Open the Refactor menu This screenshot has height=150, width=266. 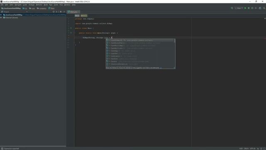click(x=39, y=5)
